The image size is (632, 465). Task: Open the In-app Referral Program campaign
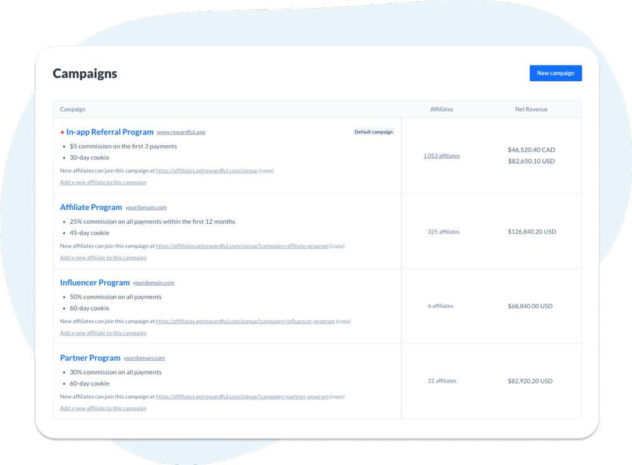coord(109,132)
